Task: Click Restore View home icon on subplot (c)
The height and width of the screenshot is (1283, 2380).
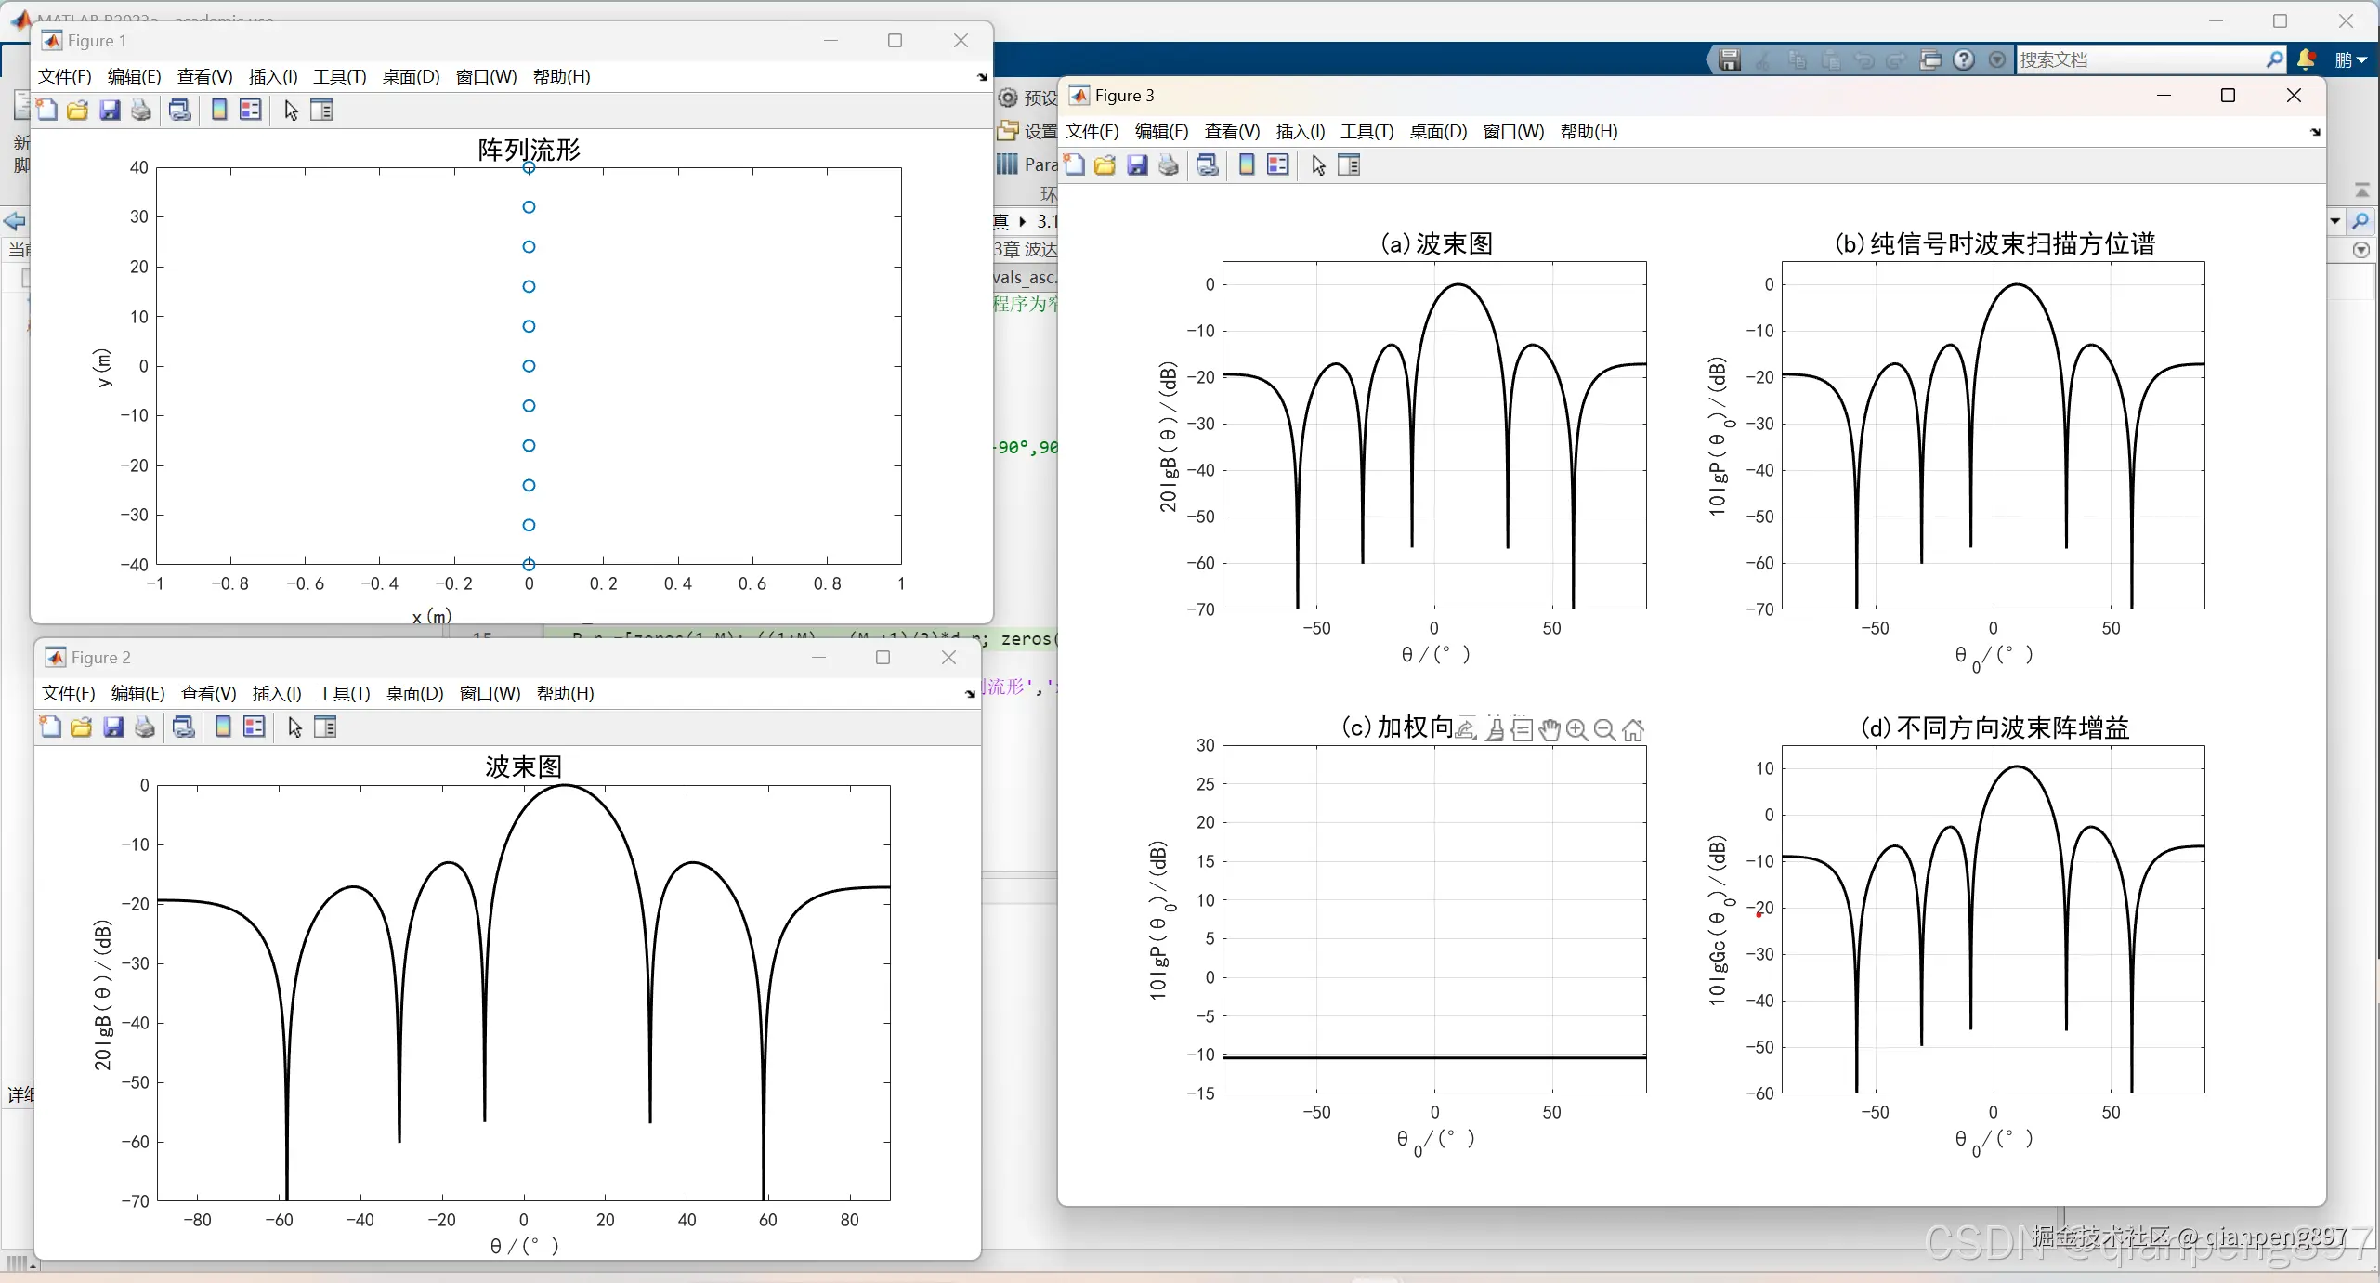Action: [x=1633, y=730]
